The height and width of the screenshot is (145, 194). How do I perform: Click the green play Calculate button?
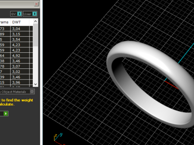6,114
